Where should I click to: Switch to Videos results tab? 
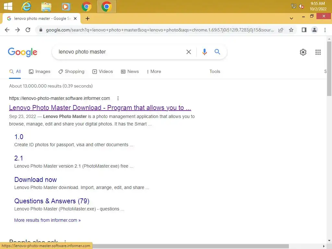tap(102, 72)
